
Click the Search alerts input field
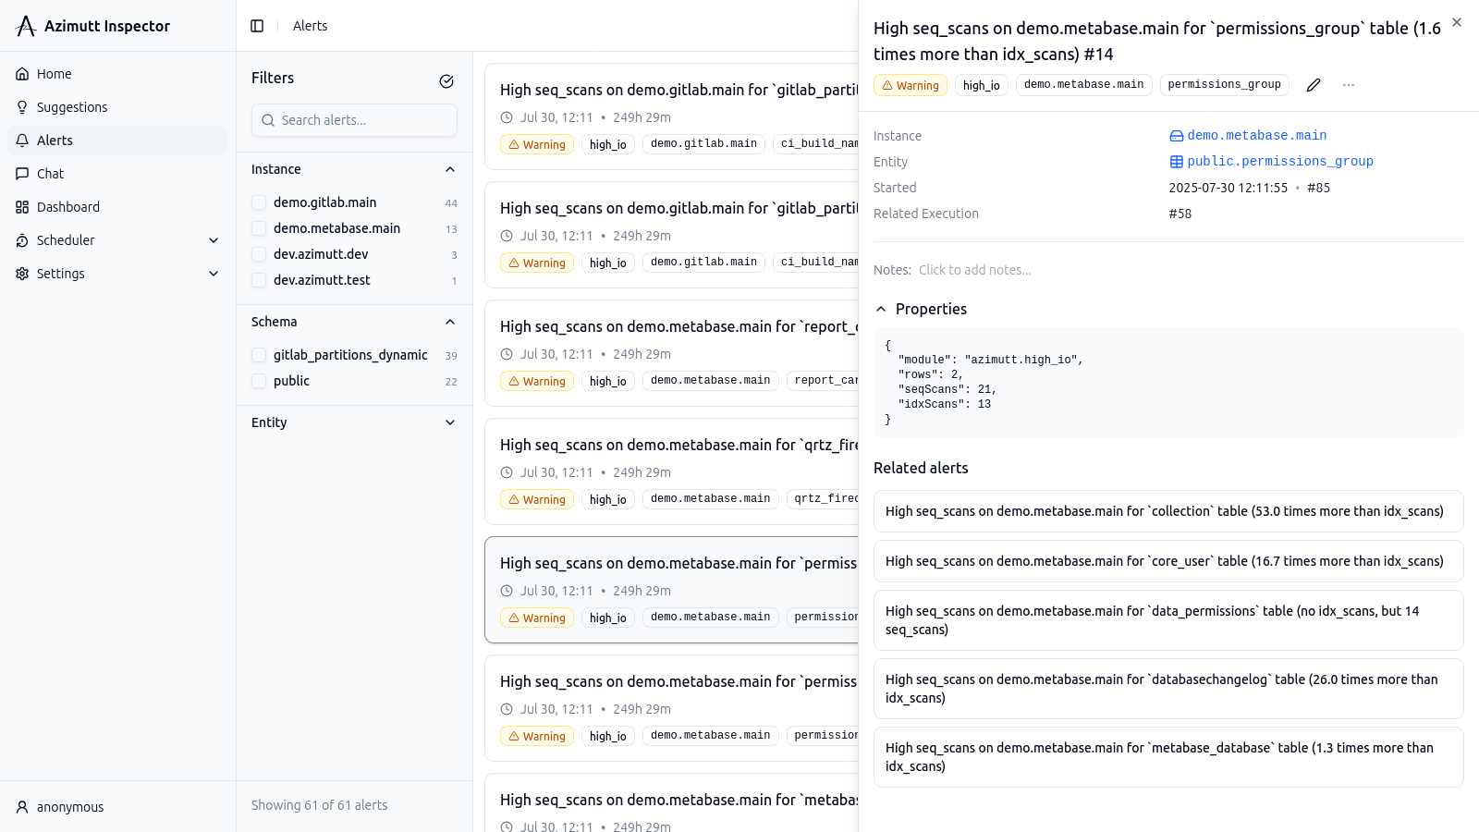point(355,120)
